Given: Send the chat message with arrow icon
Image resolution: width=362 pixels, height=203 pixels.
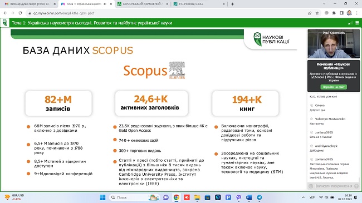Looking at the screenshot, I should (356, 186).
